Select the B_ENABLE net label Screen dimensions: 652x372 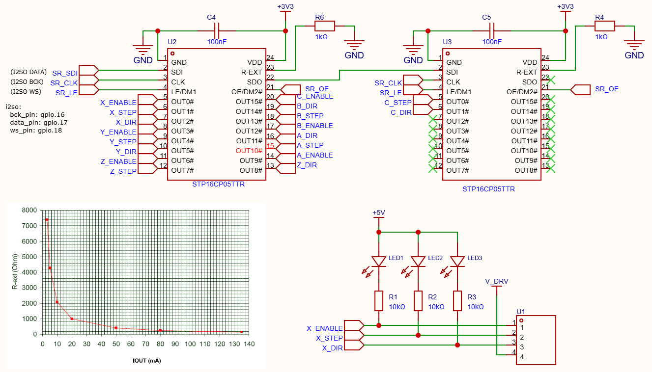(314, 126)
